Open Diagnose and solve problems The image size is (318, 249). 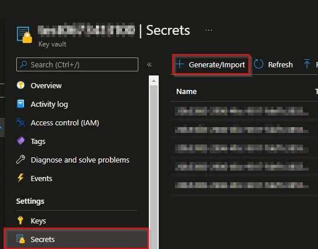(x=80, y=160)
